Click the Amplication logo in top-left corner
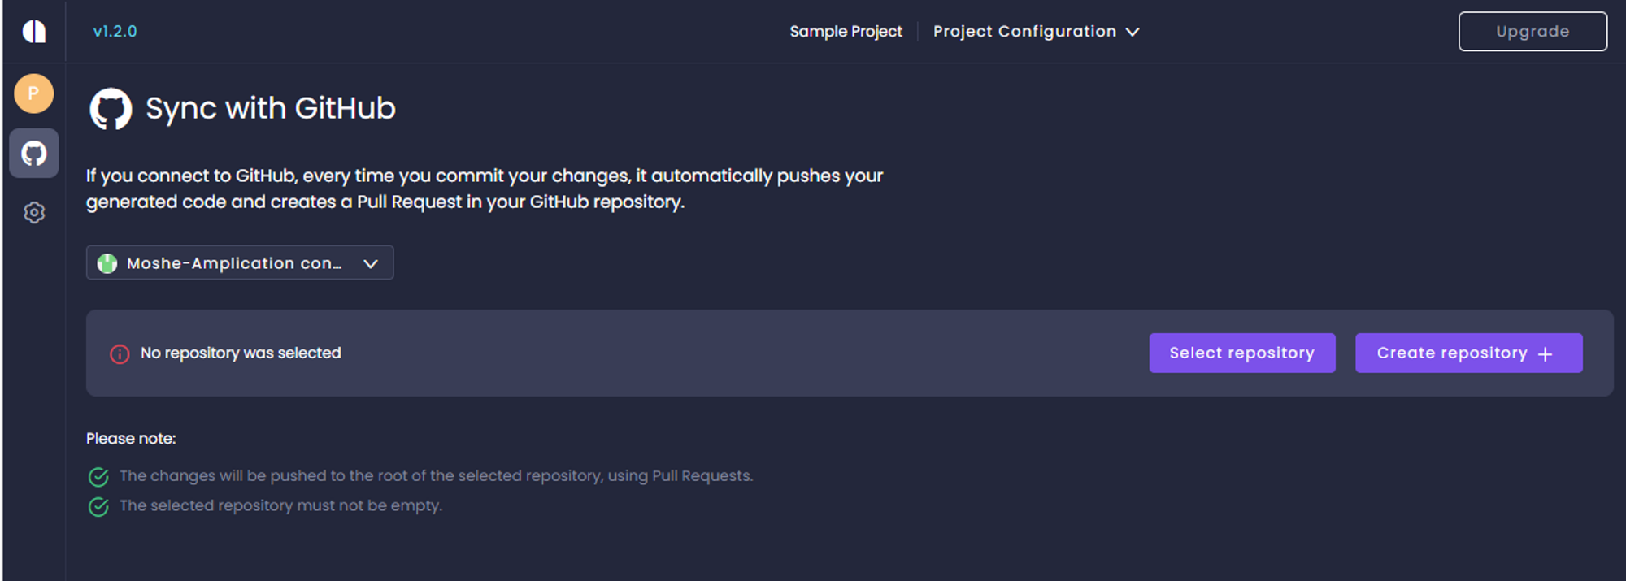The height and width of the screenshot is (581, 1626). coord(34,32)
